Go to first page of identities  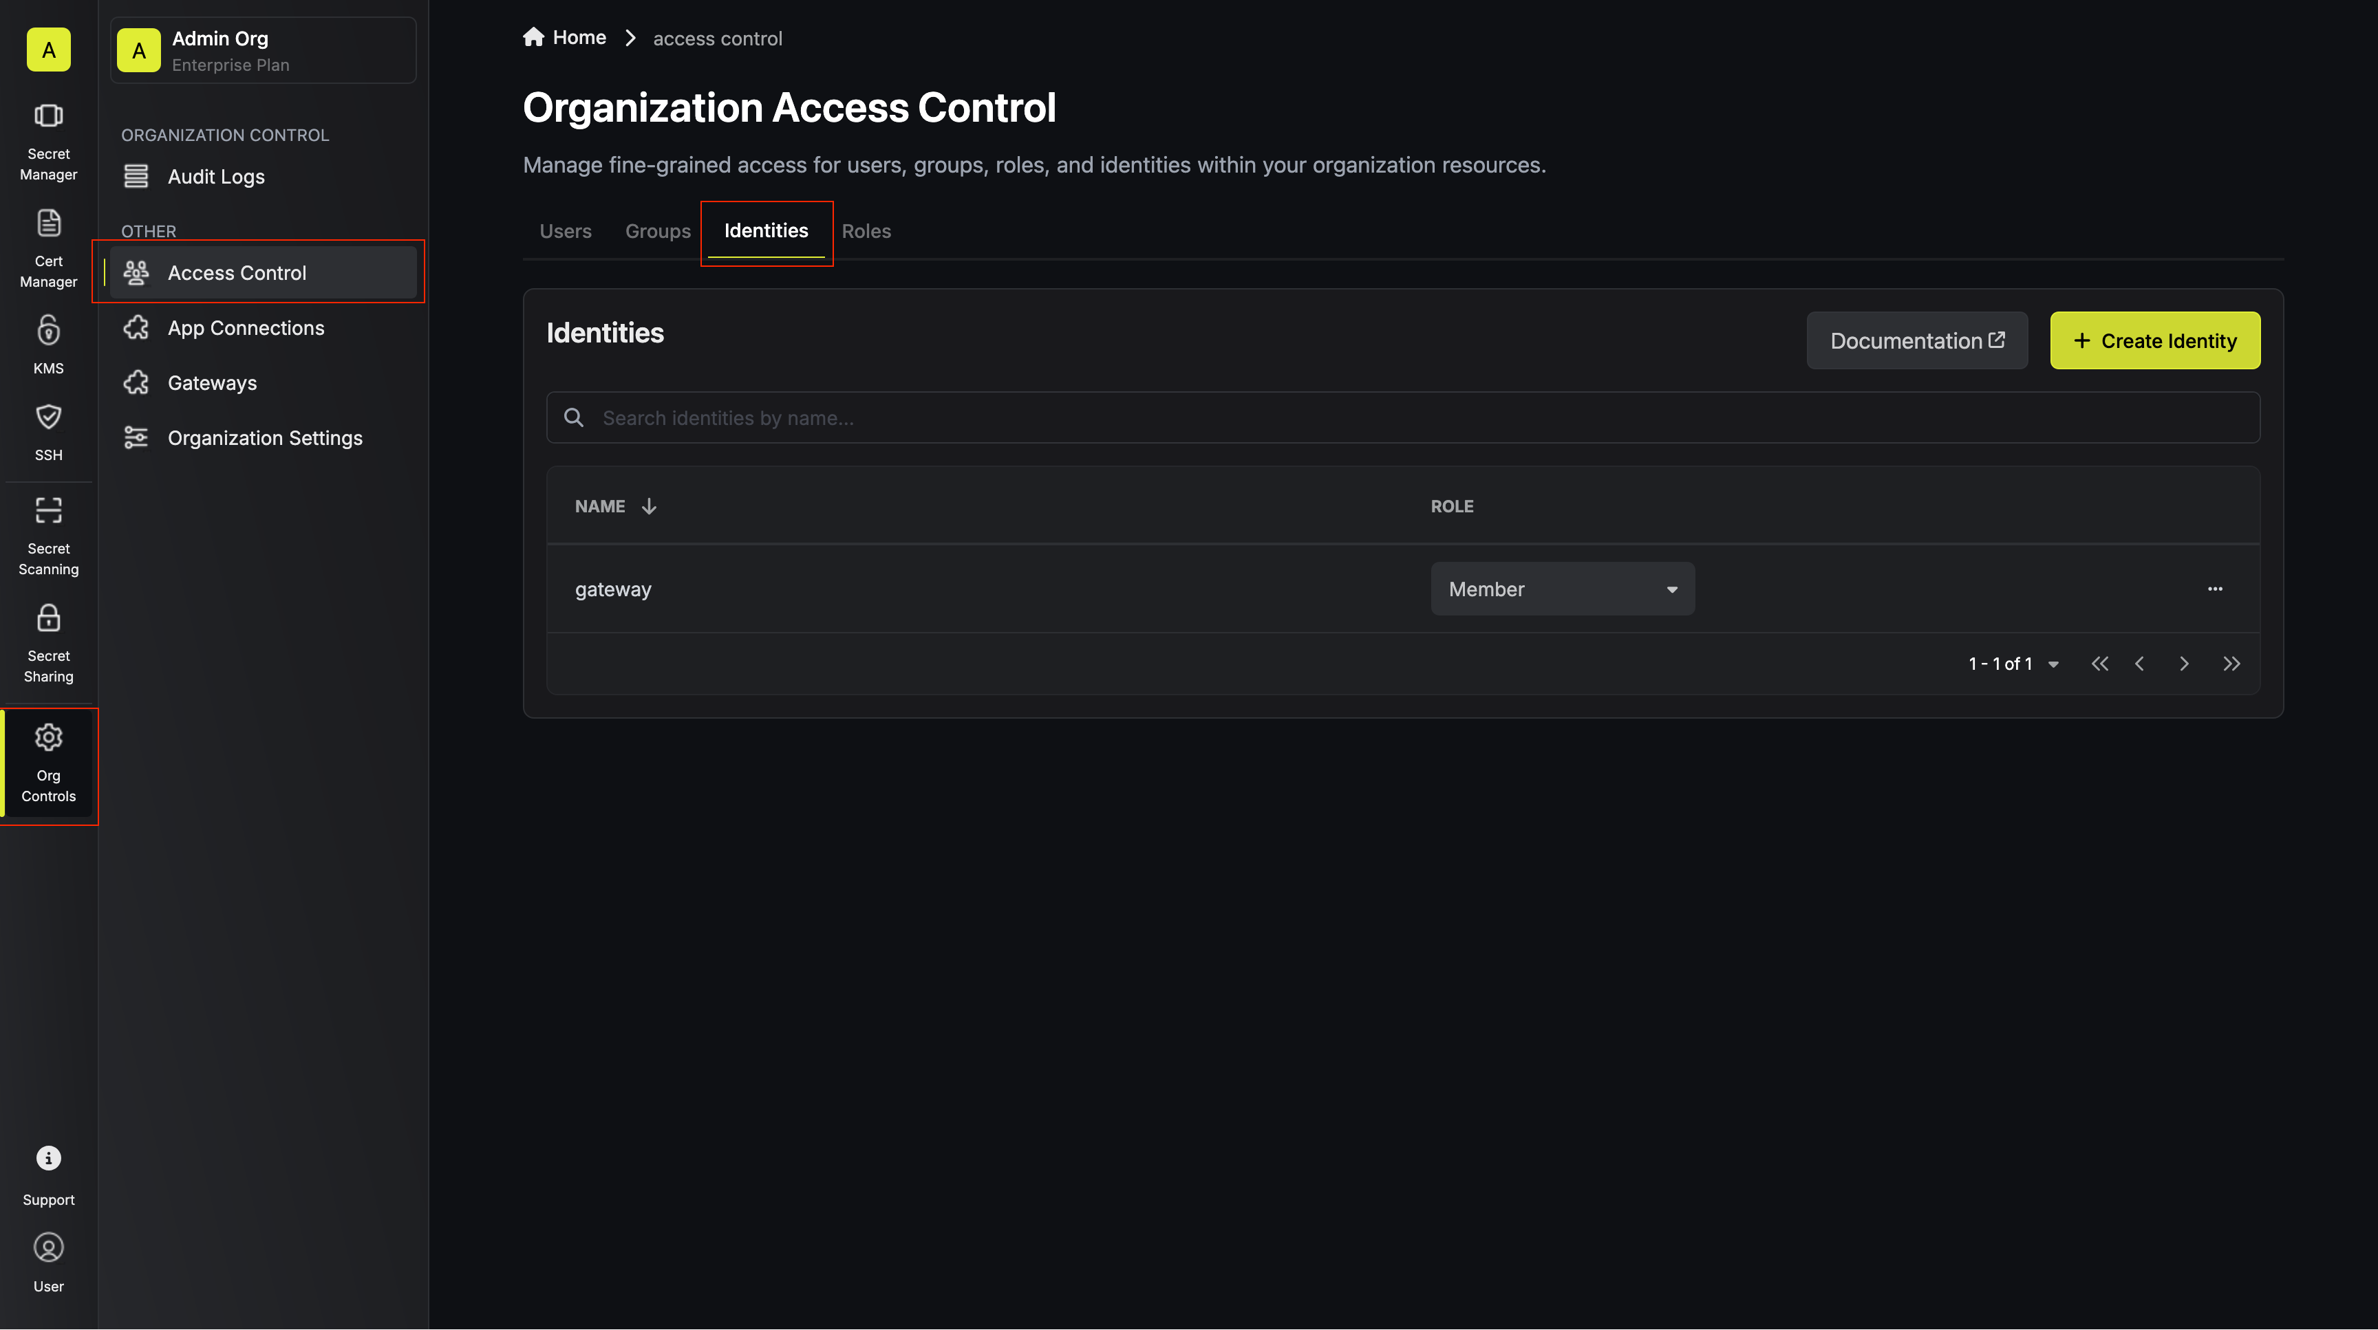pyautogui.click(x=2099, y=664)
